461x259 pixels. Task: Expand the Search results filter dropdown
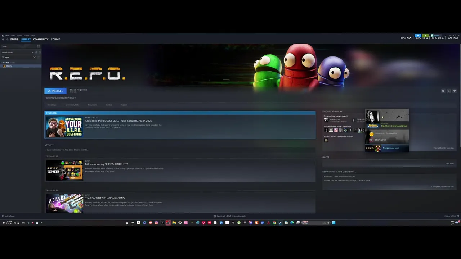click(x=17, y=53)
